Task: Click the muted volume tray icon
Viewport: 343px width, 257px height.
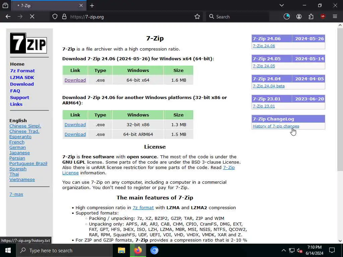Action: [299, 250]
